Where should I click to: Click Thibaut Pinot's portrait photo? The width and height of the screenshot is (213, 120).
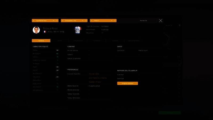point(36,30)
